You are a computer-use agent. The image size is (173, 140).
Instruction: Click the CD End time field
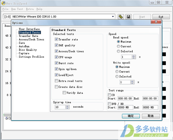click(x=150, y=98)
